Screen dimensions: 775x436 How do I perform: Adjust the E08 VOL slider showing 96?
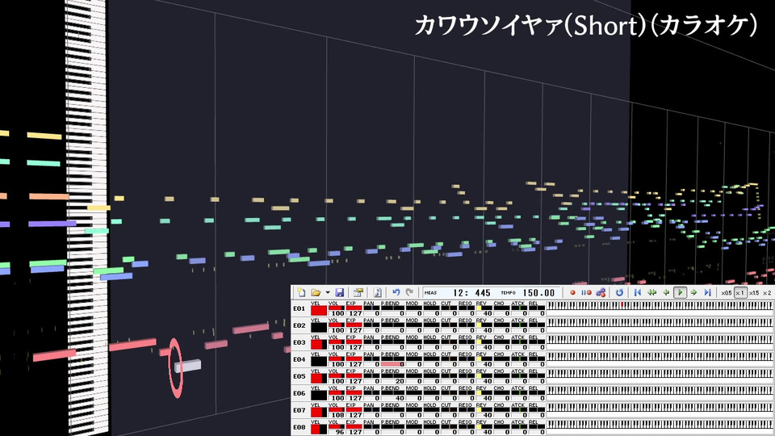click(x=337, y=426)
